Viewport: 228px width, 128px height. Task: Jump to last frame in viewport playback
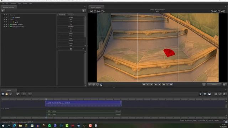coord(171,85)
